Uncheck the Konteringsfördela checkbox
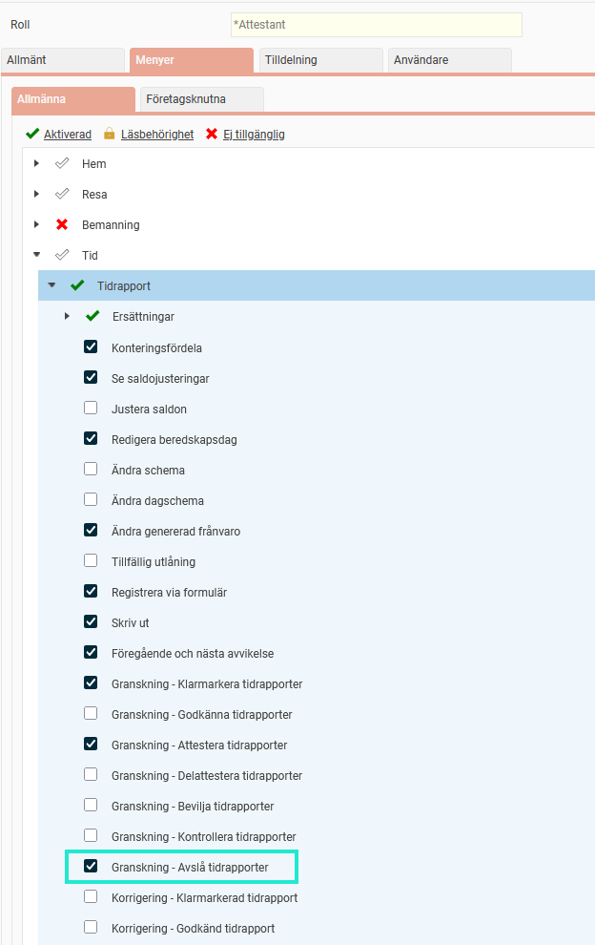The image size is (595, 945). pos(91,347)
